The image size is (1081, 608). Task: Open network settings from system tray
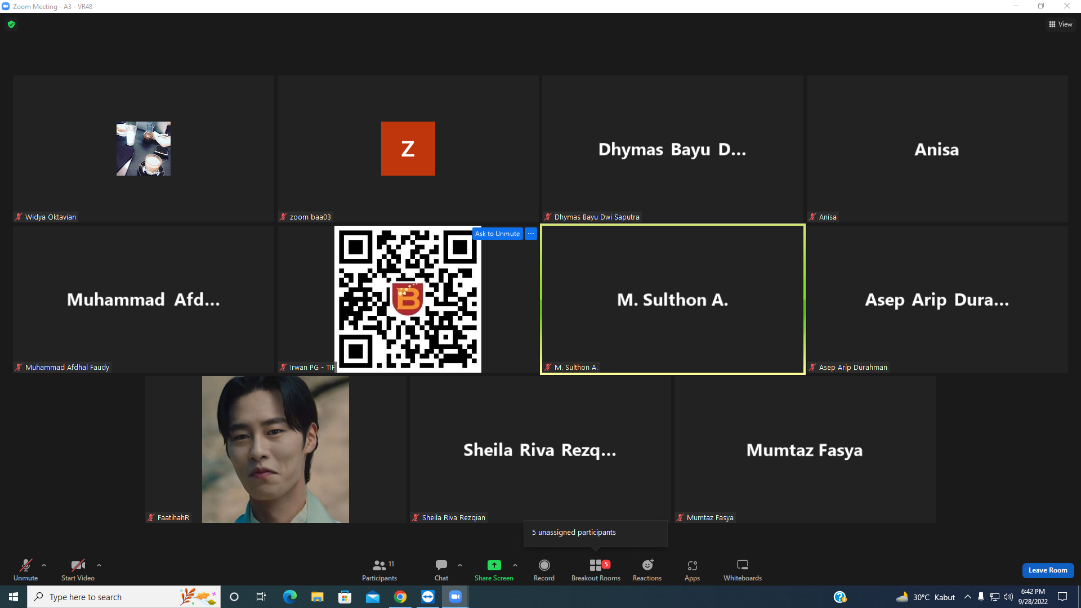pyautogui.click(x=995, y=597)
